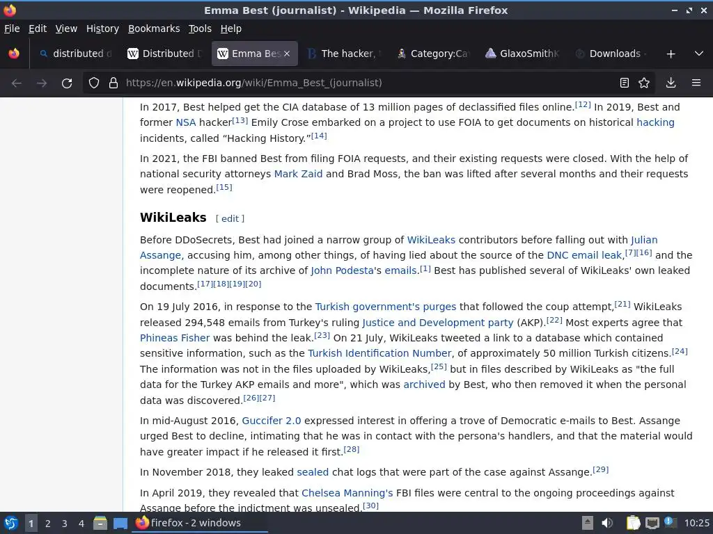Open Firefox application hamburger menu
Viewport: 713px width, 534px height.
[x=696, y=83]
